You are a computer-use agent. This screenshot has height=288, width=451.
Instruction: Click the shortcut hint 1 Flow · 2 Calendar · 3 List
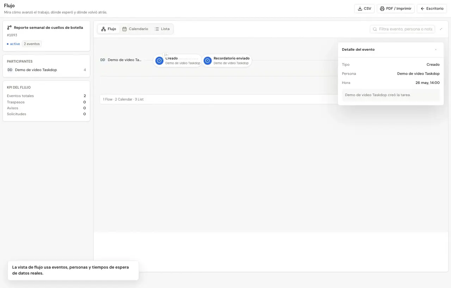[123, 99]
